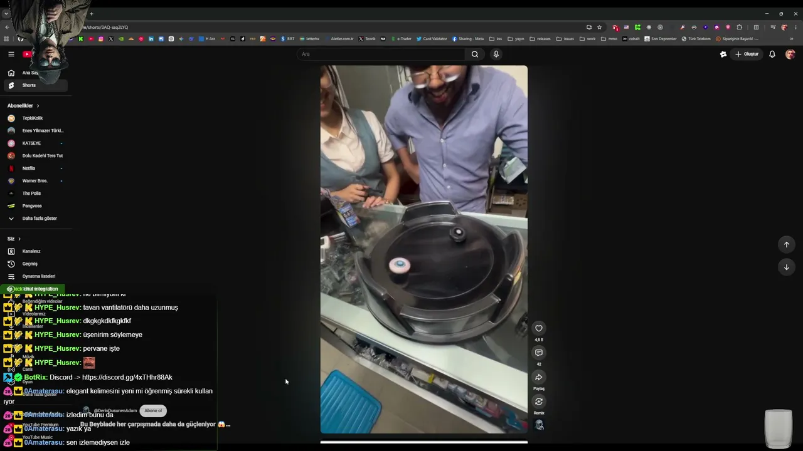The width and height of the screenshot is (803, 451).
Task: Open the Türk Telekom bookmark
Action: tap(696, 39)
